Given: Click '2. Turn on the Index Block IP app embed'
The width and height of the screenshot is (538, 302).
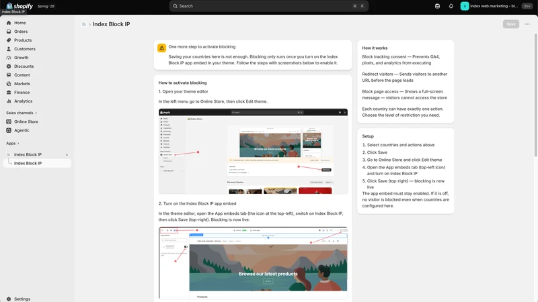Looking at the screenshot, I should 197,203.
